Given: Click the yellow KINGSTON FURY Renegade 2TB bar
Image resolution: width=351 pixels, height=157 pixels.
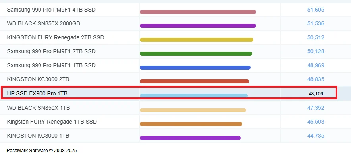Looking at the screenshot, I should 196,40.
